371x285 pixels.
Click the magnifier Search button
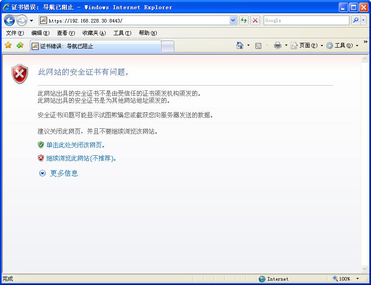point(356,21)
